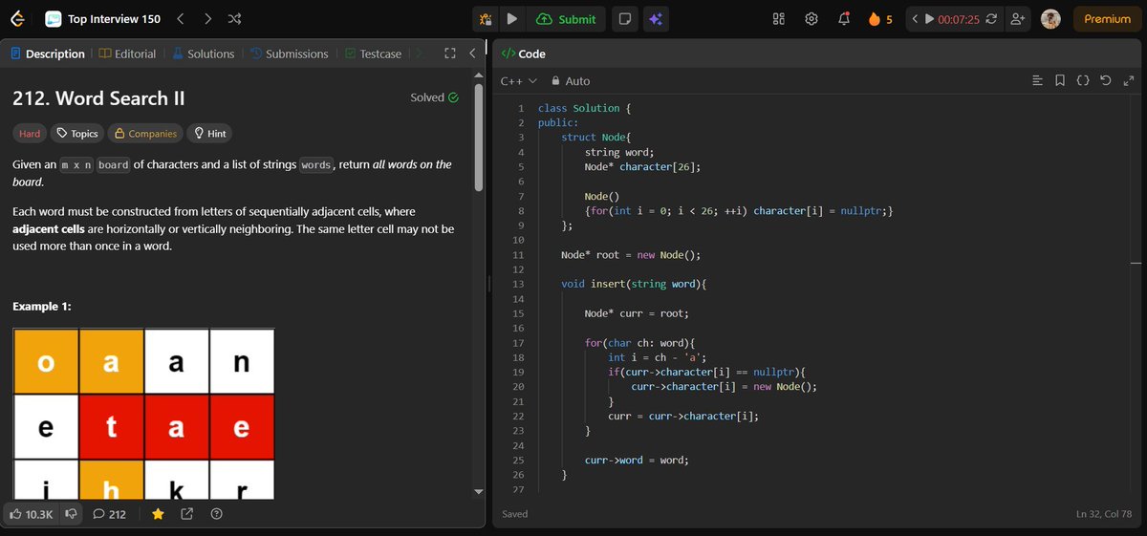The image size is (1147, 536).
Task: Maximize the description panel with the fullscreen icon
Action: tap(450, 54)
